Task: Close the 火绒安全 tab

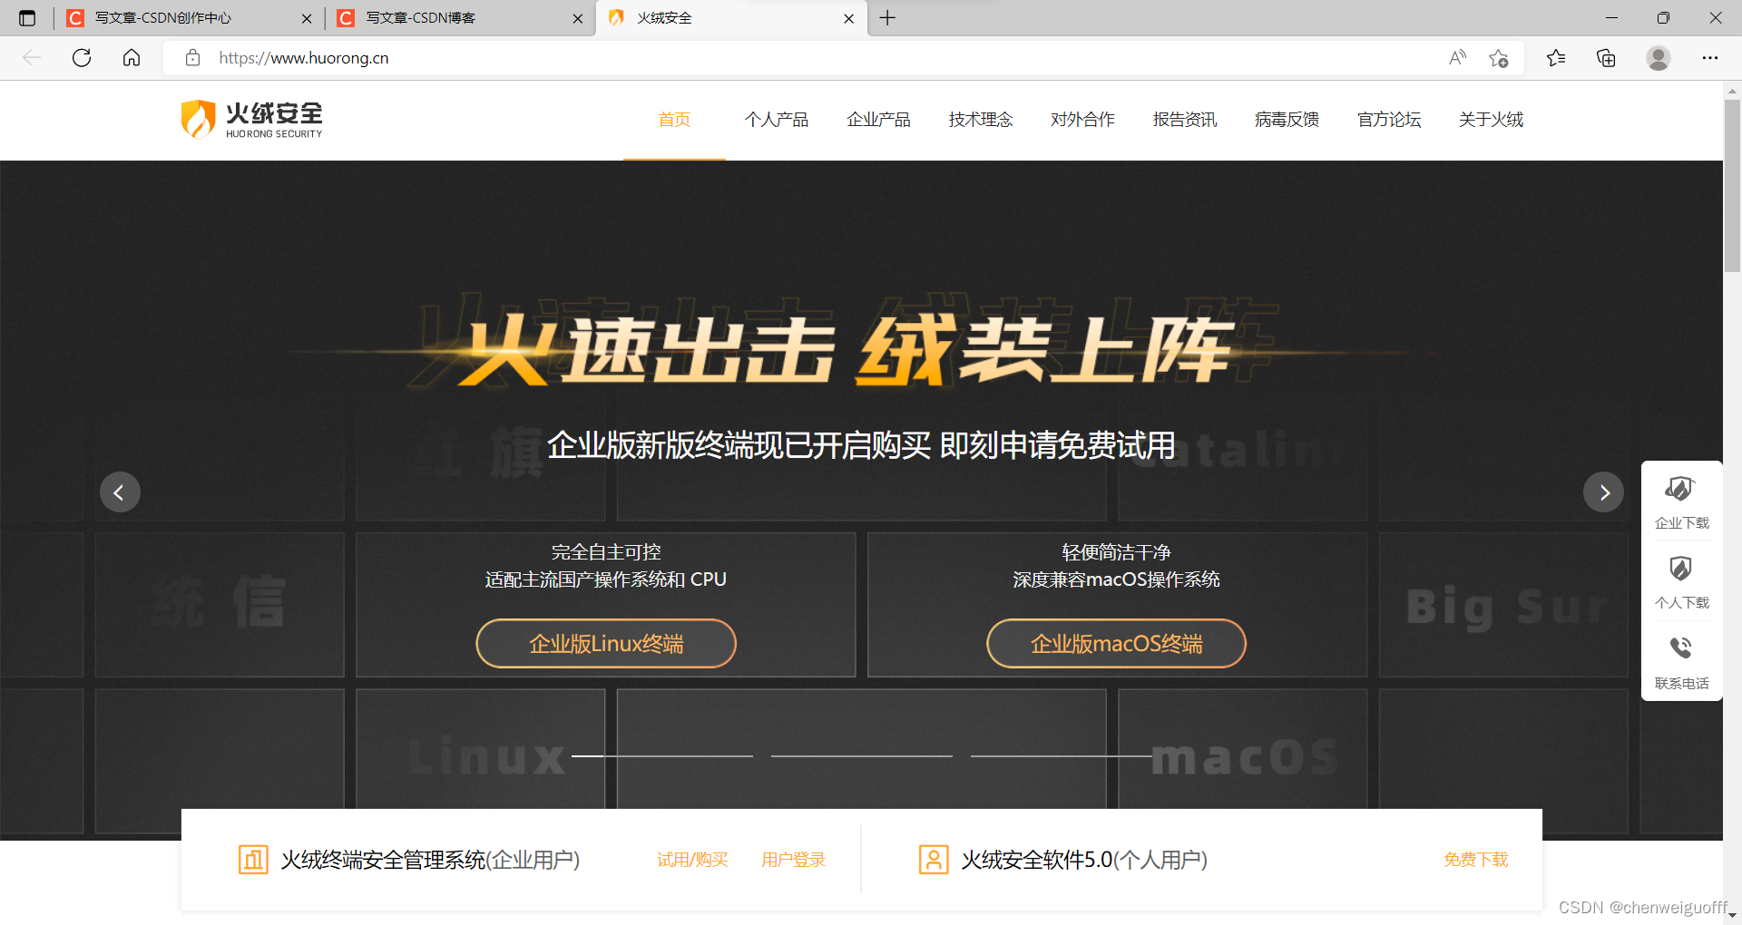Action: 848,18
